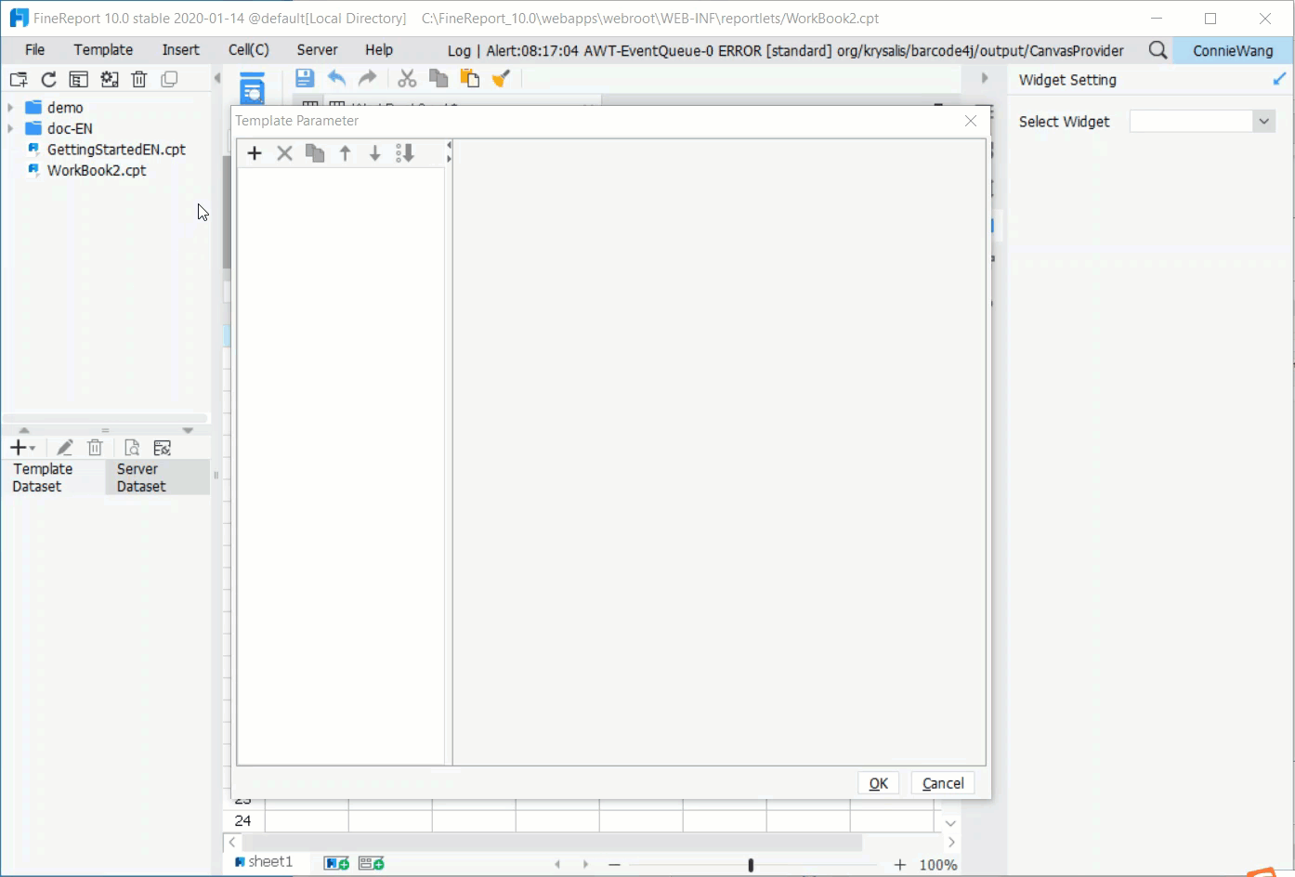The image size is (1295, 877).
Task: Collapse the dataset pane with the down triangle
Action: pos(188,430)
